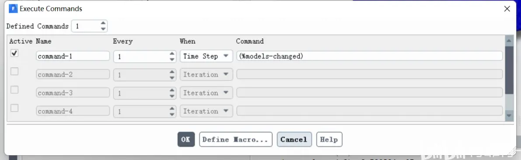Click the Fluent logo icon in title bar
Screen dimensions: 521x160
click(x=13, y=9)
